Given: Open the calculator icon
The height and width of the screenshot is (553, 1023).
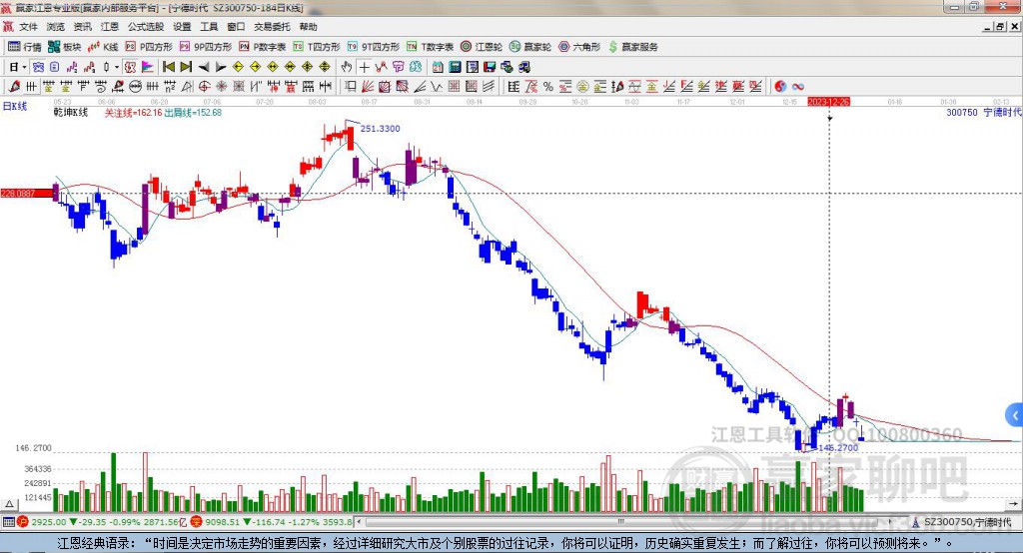Looking at the screenshot, I should click(x=455, y=67).
